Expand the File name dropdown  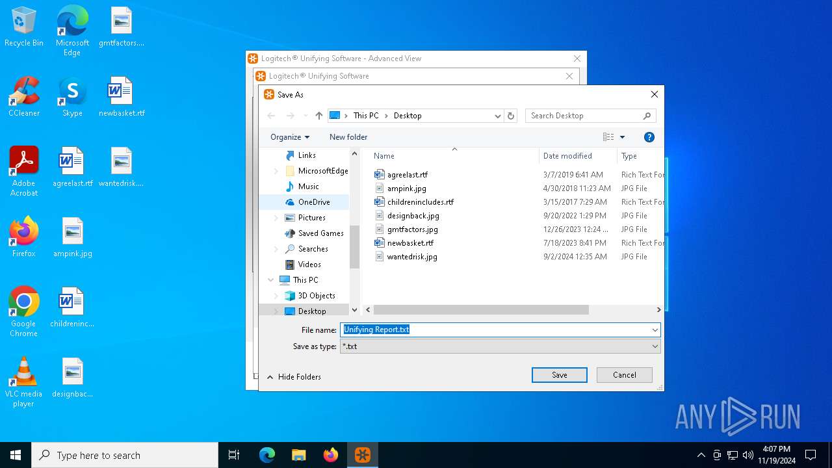click(655, 330)
